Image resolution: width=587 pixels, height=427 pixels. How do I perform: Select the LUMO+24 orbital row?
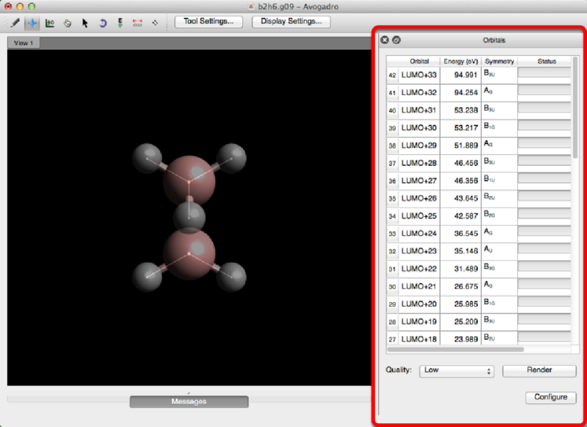coord(419,233)
